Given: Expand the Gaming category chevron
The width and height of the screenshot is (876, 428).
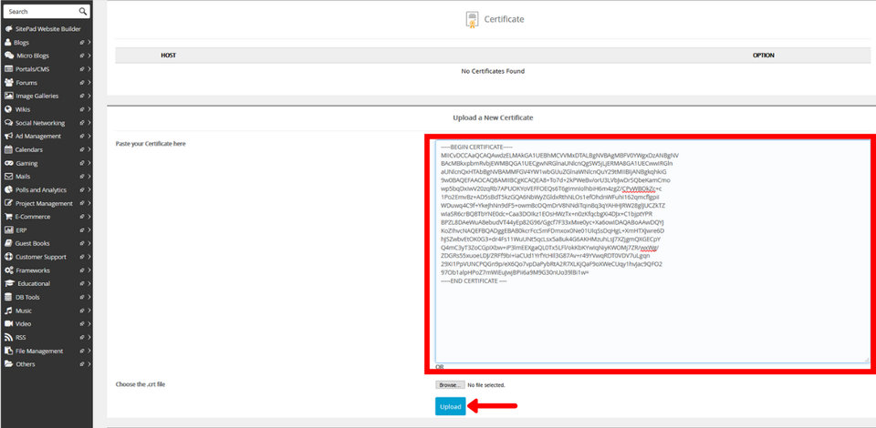Looking at the screenshot, I should 89,163.
